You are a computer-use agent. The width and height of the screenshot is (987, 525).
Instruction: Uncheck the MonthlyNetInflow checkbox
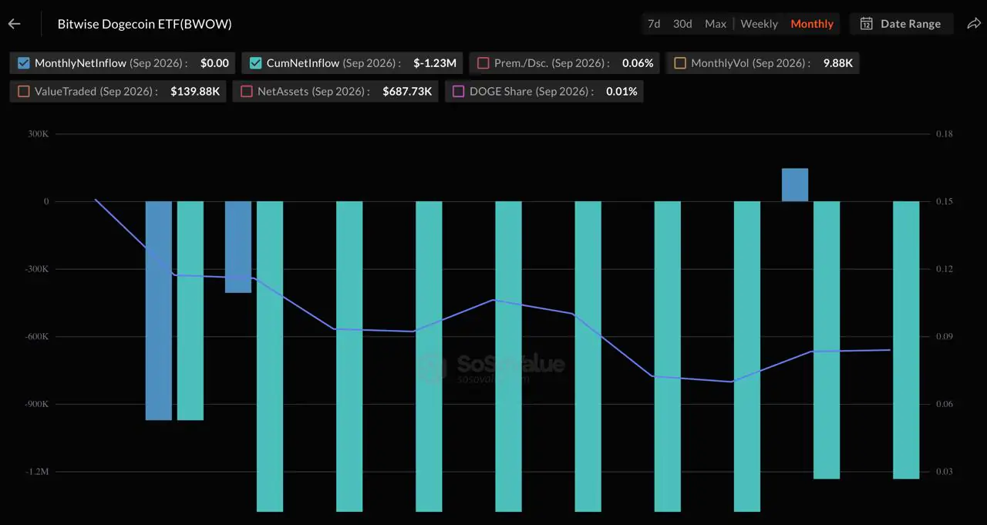click(24, 63)
